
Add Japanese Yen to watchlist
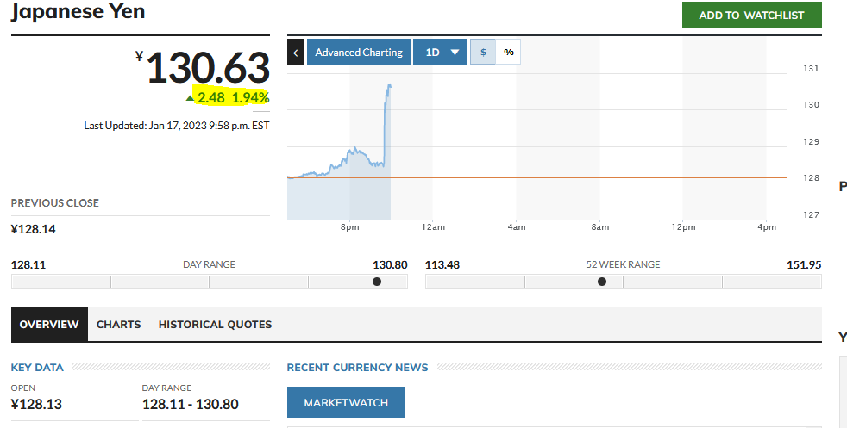(x=752, y=15)
